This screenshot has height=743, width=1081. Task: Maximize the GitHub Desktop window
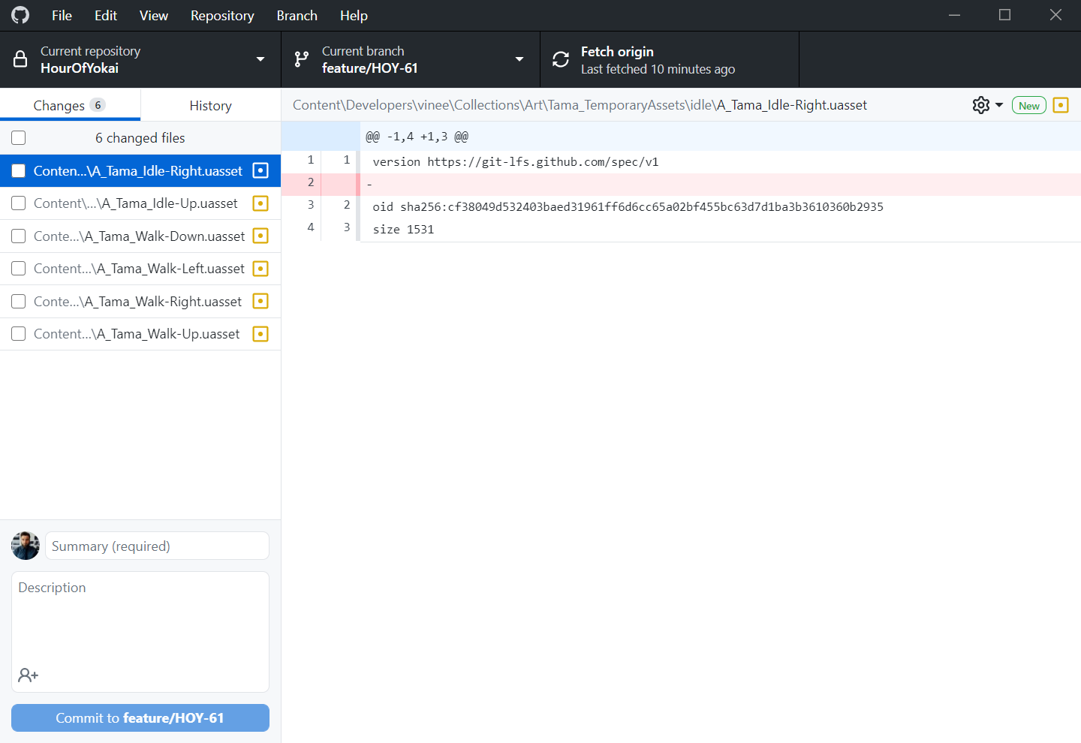click(x=1004, y=15)
